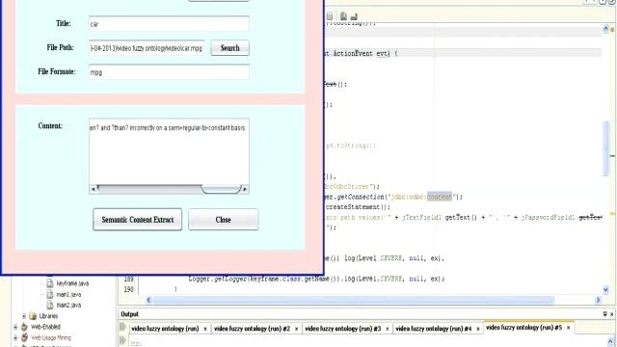Click the Web Usage Mining project icon
Screen dimensions: 617x347
pyautogui.click(x=25, y=337)
